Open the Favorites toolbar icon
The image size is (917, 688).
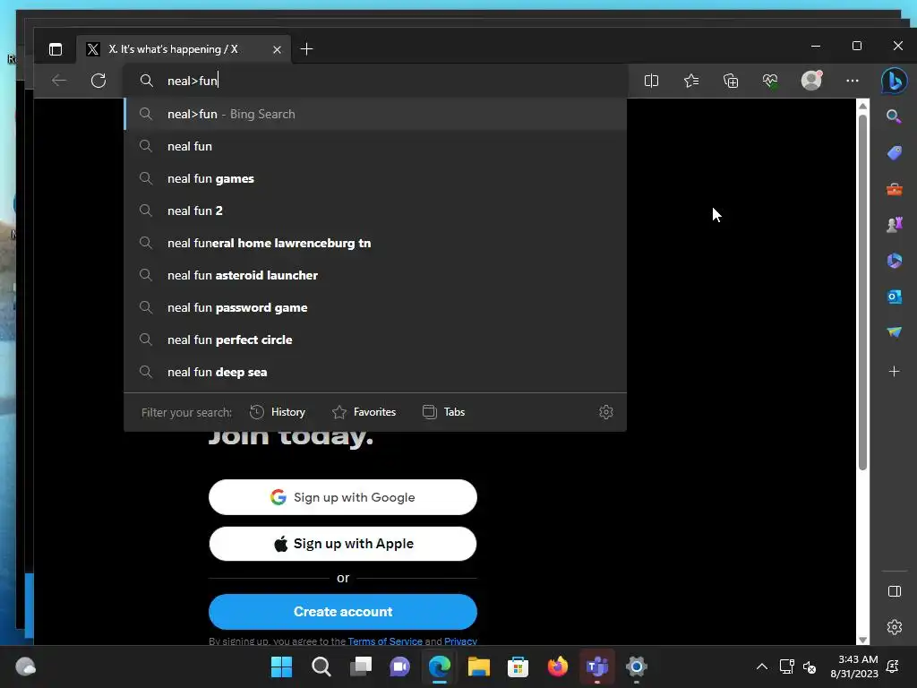(691, 81)
